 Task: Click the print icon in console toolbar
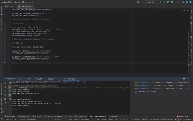point(10,91)
